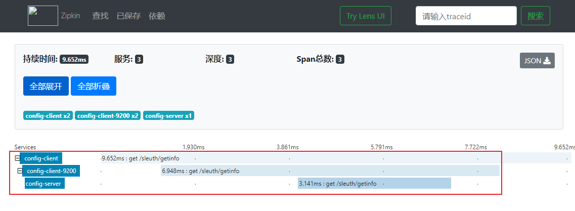Click the 7.722ms timeline label

(x=476, y=147)
